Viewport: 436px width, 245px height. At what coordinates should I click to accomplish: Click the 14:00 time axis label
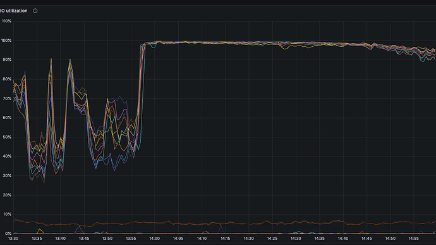pos(155,239)
